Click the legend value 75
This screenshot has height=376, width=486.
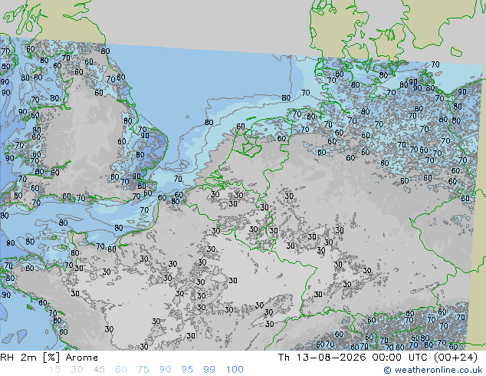pos(143,370)
